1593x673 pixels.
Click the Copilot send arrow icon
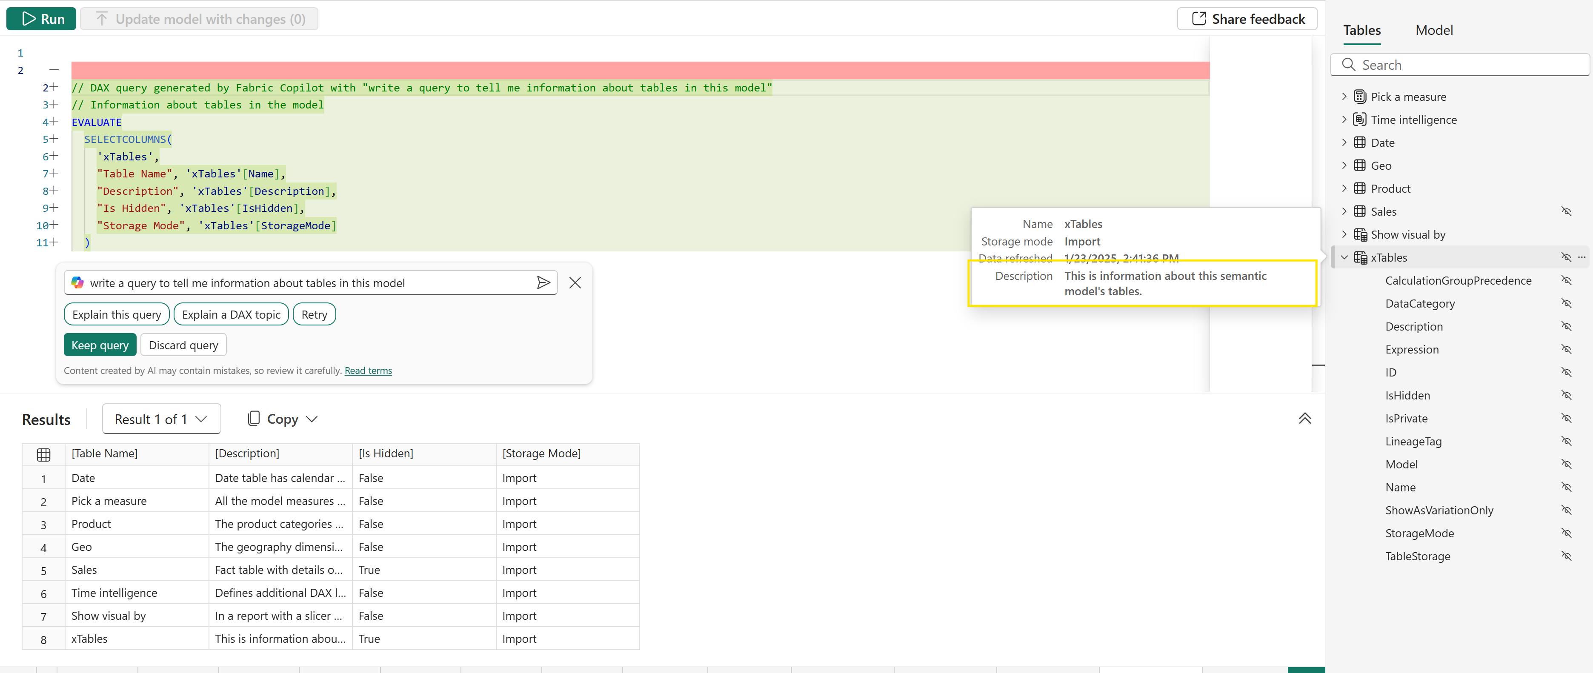click(543, 282)
